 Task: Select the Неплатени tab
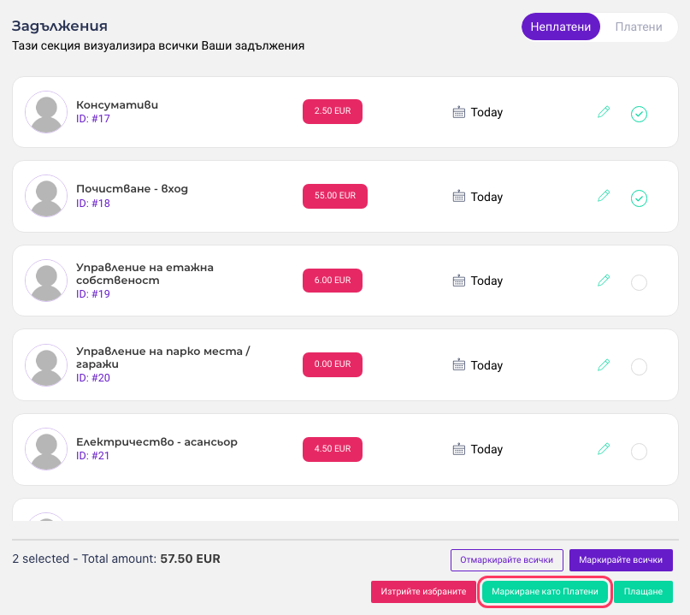[x=561, y=27]
